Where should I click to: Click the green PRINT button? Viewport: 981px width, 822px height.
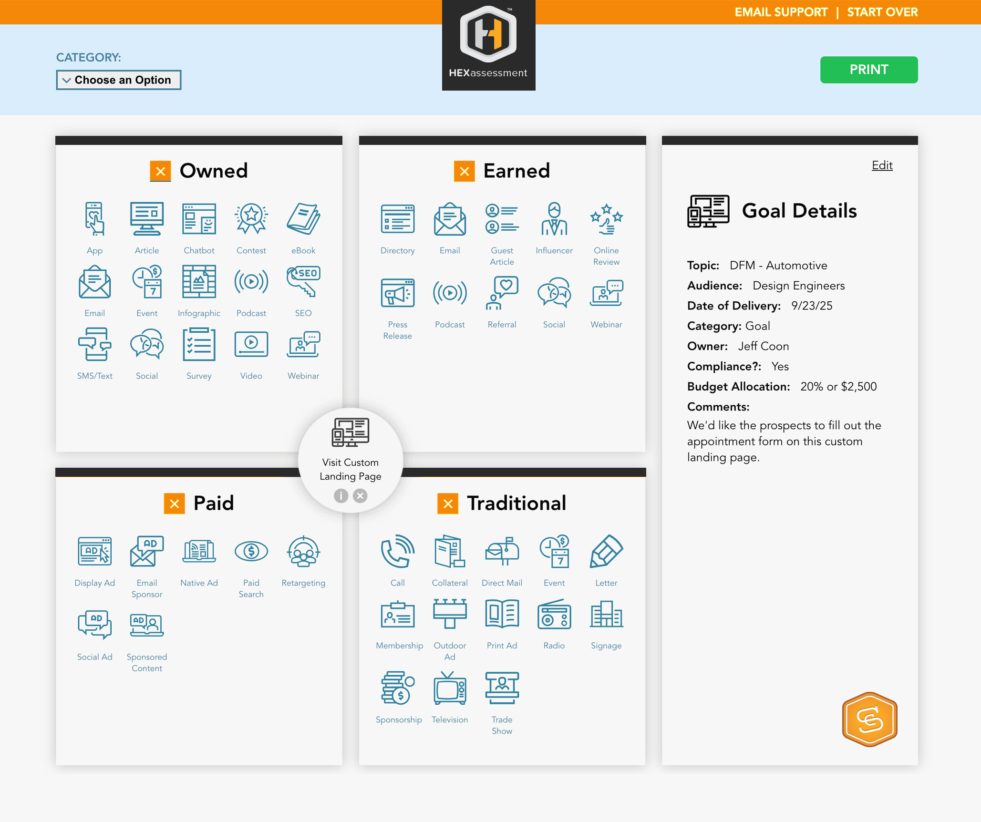point(868,70)
